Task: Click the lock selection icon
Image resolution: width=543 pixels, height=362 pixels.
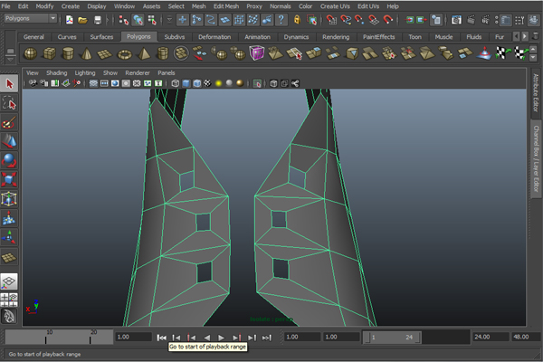Action: coord(297,20)
